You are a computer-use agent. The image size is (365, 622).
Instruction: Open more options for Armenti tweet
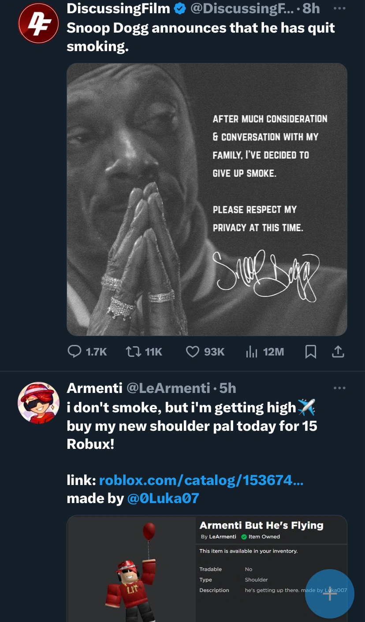tap(339, 388)
